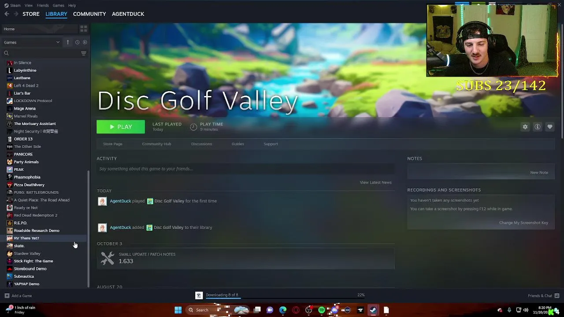Select Stardew Valley in game list
564x317 pixels.
click(x=27, y=254)
